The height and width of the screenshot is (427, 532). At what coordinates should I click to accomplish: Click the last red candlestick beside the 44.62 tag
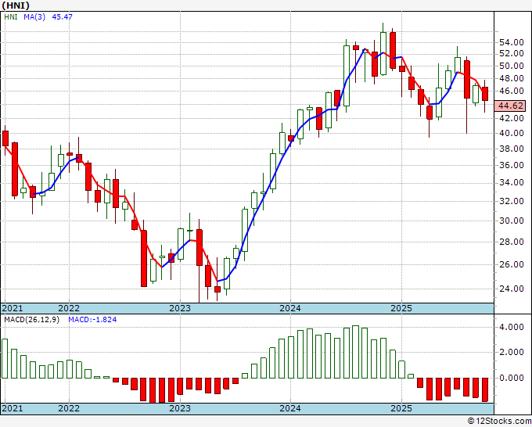point(485,94)
